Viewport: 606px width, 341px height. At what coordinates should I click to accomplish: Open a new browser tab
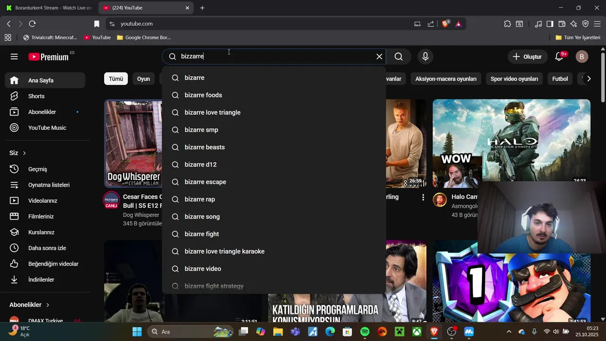pos(202,8)
